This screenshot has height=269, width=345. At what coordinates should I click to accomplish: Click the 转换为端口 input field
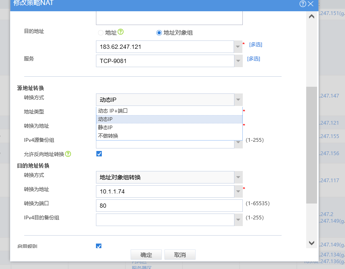(x=169, y=206)
